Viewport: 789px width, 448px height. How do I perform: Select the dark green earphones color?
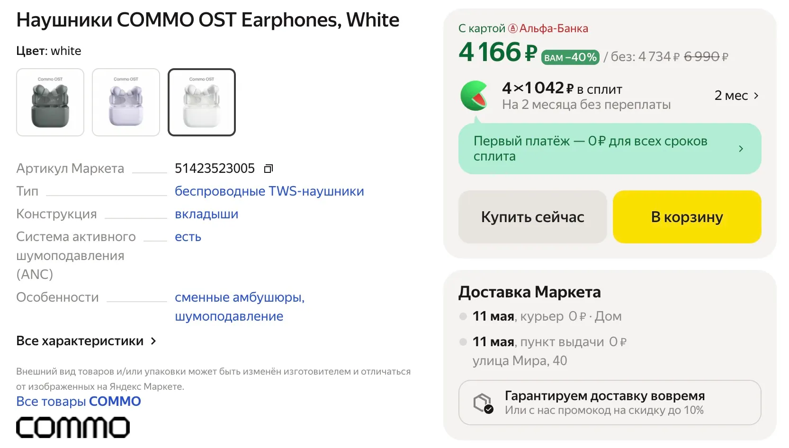tap(50, 102)
